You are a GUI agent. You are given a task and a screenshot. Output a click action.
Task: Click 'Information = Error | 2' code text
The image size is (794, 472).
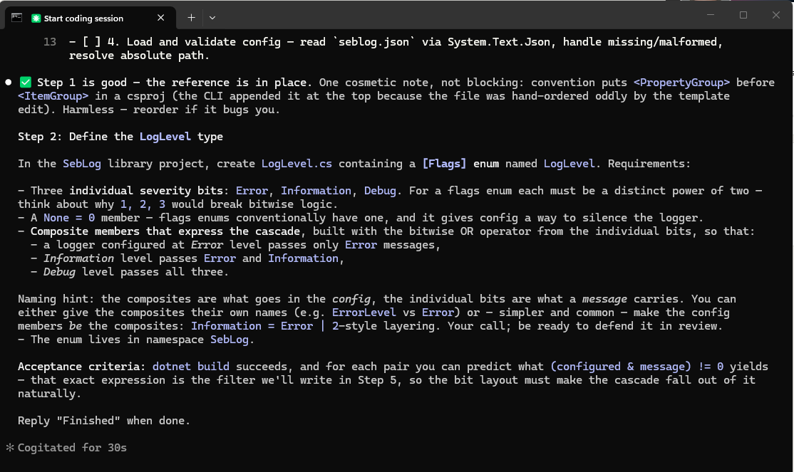265,326
